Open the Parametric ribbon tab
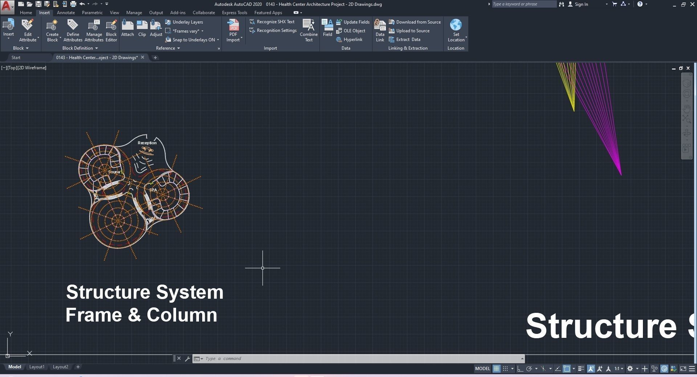The width and height of the screenshot is (697, 377). (92, 13)
